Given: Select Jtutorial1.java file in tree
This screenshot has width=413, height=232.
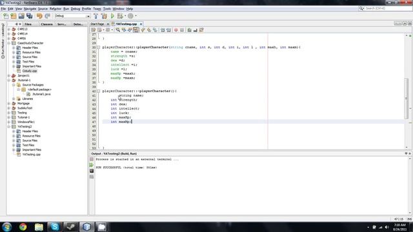Looking at the screenshot, I should 41,94.
